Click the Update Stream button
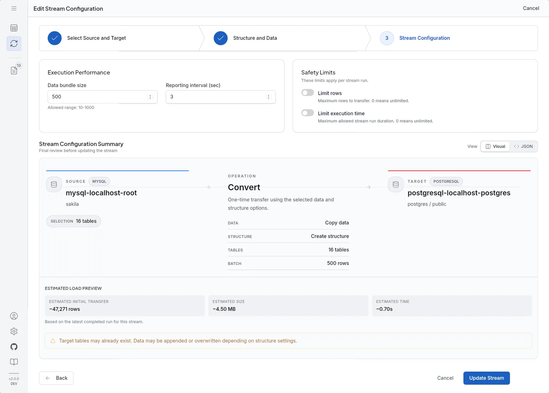The height and width of the screenshot is (393, 549). [486, 378]
